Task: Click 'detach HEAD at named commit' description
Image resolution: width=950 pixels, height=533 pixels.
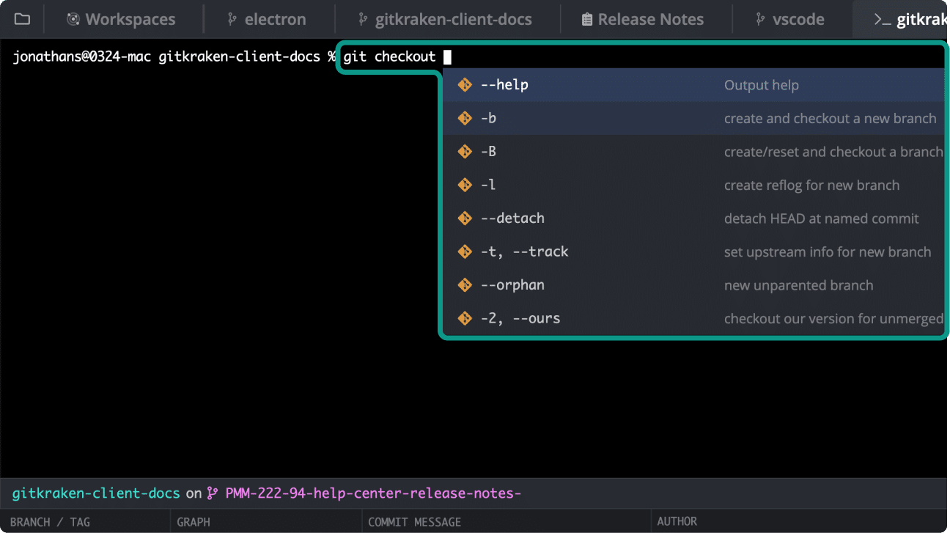Action: point(821,218)
